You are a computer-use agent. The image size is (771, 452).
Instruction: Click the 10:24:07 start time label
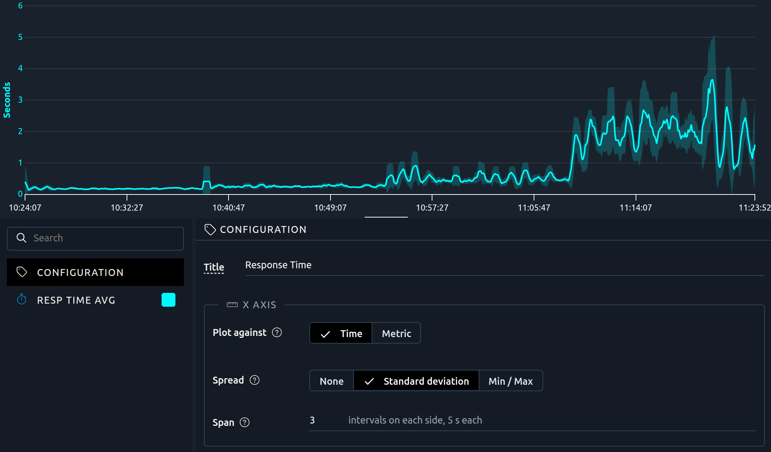point(25,208)
